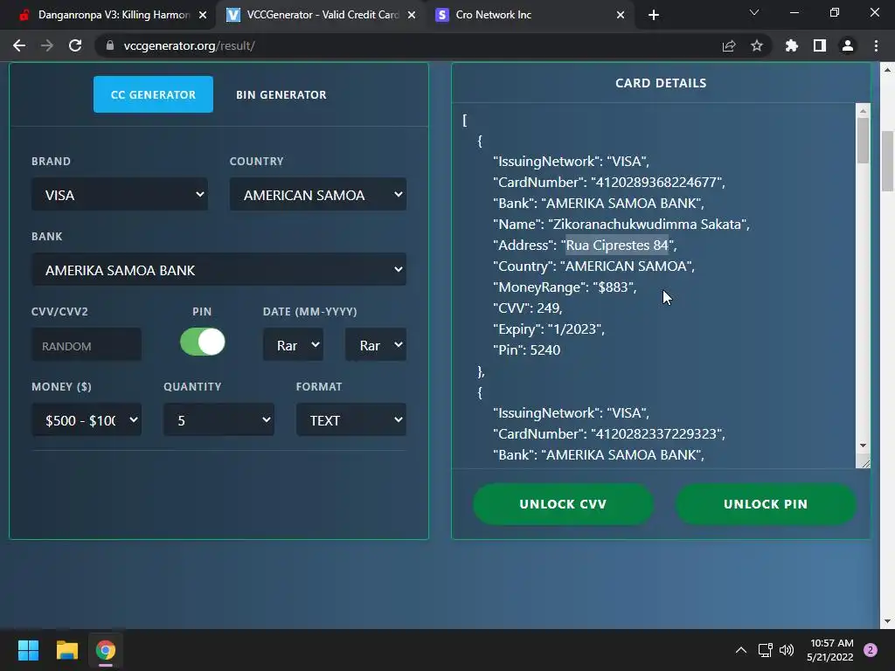Open the Windows Start menu

click(28, 650)
